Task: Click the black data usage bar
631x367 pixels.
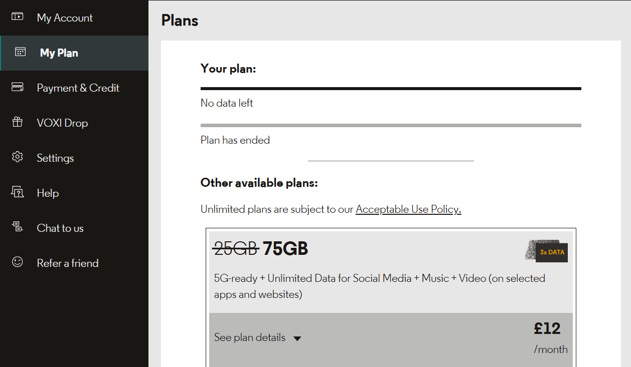Action: (390, 89)
